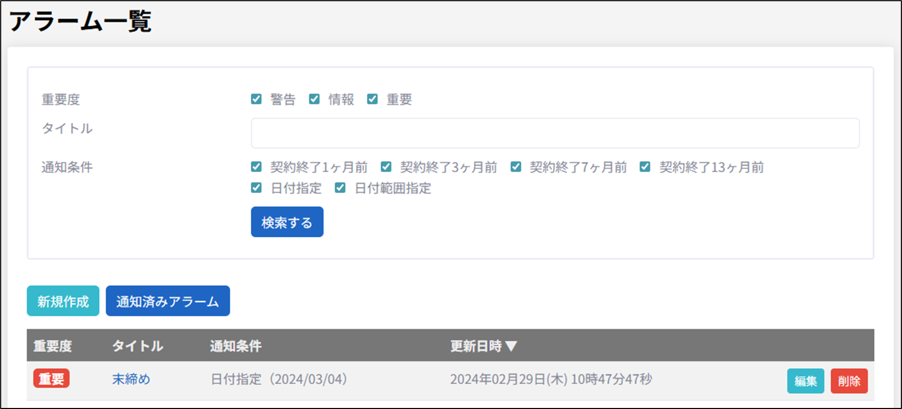Delete the 末締め alarm with 削除

pyautogui.click(x=849, y=381)
